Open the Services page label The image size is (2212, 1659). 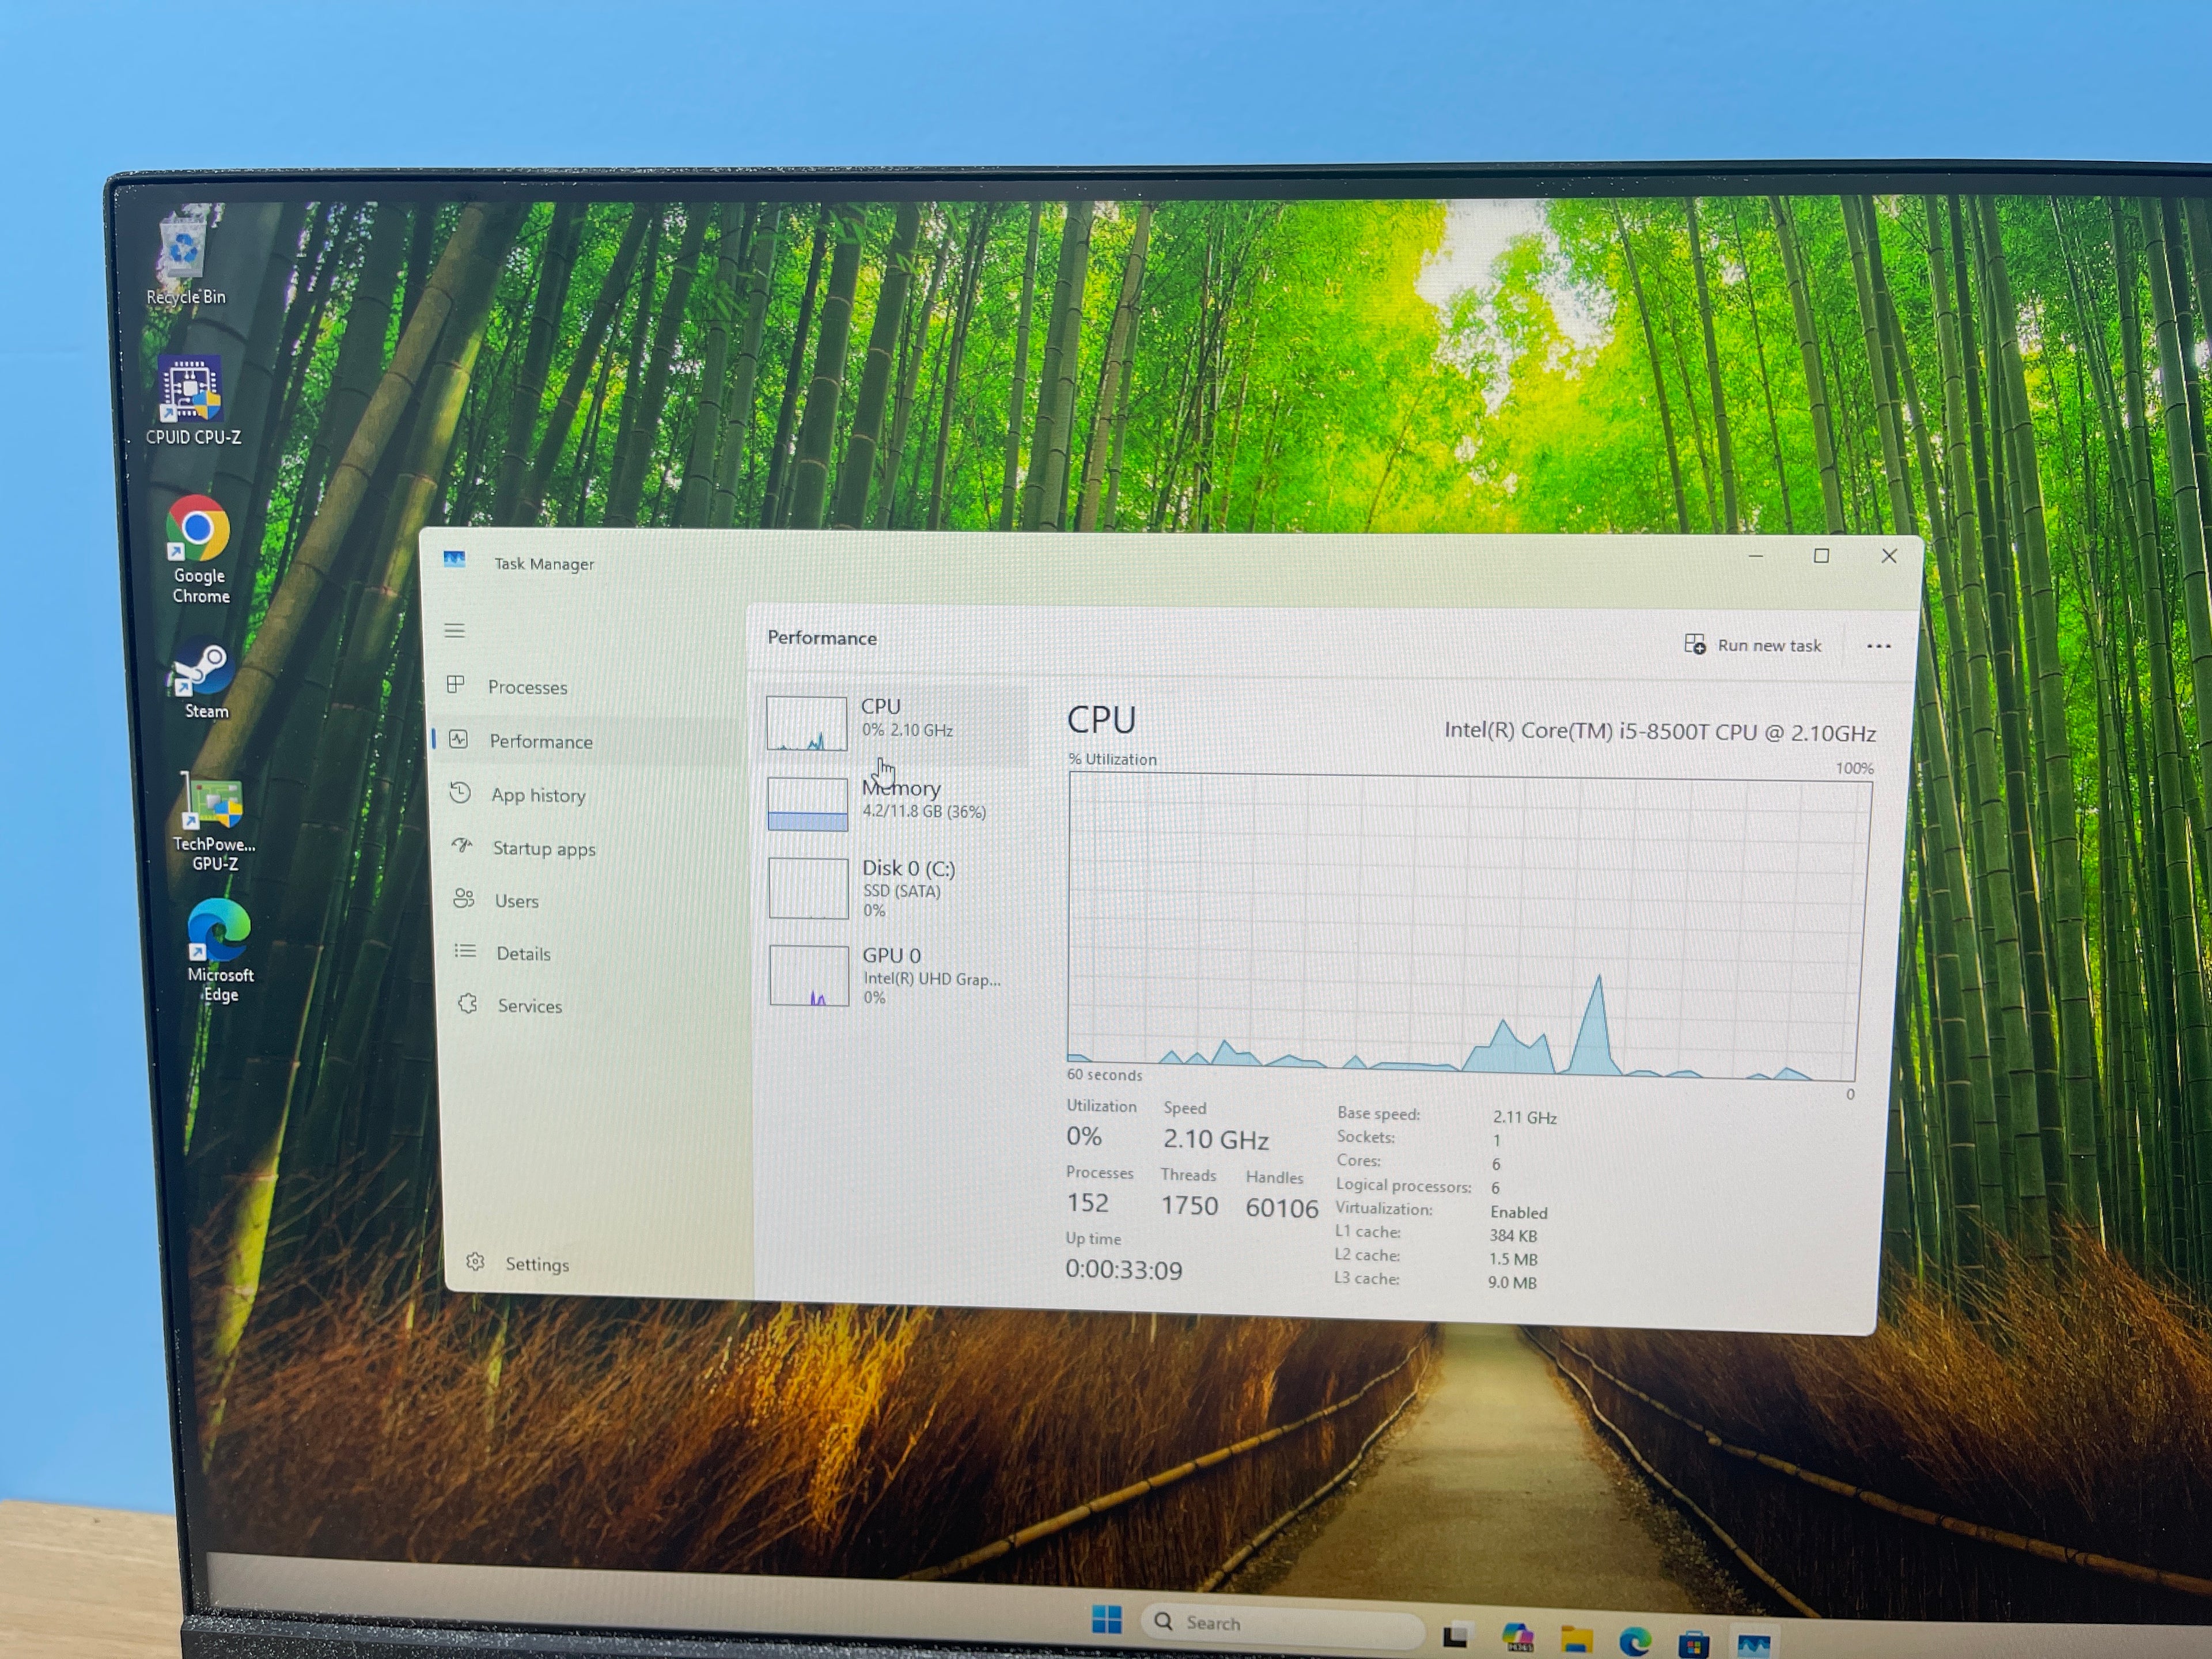coord(530,1006)
